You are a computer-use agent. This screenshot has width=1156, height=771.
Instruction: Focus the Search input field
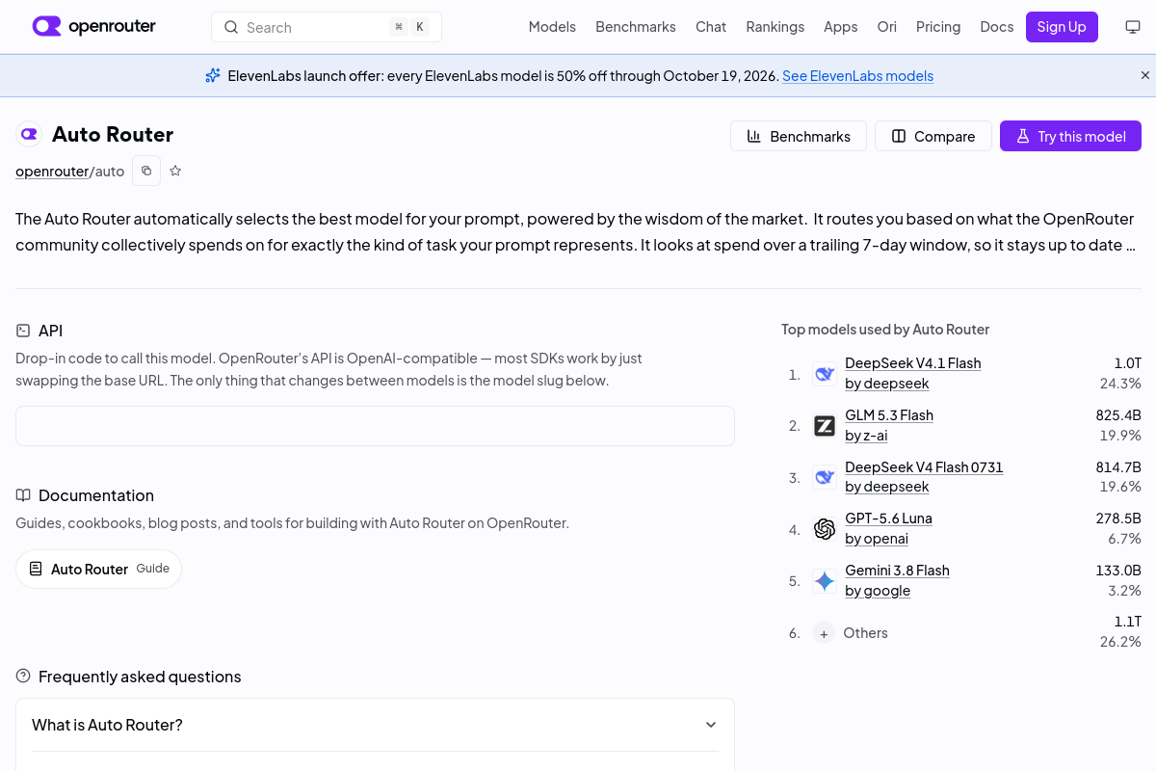(327, 27)
